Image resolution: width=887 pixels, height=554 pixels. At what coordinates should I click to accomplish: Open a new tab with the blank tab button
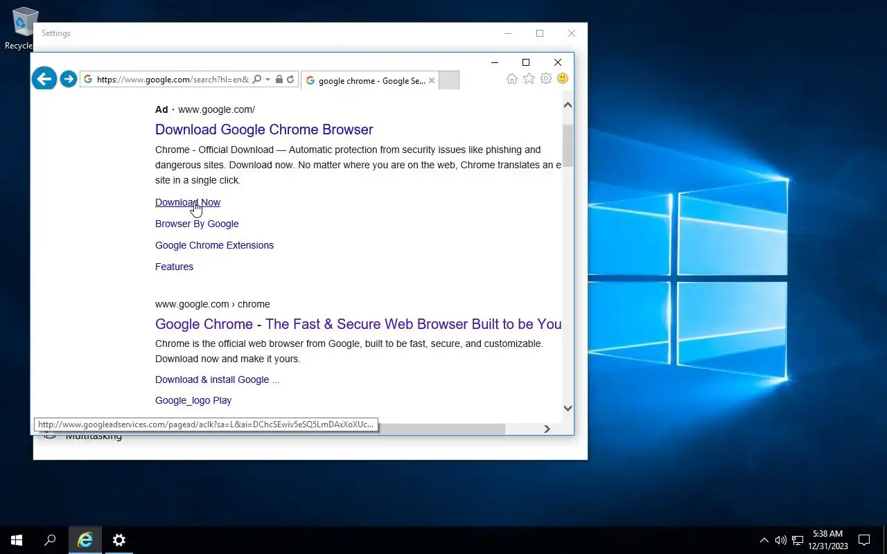coord(449,80)
